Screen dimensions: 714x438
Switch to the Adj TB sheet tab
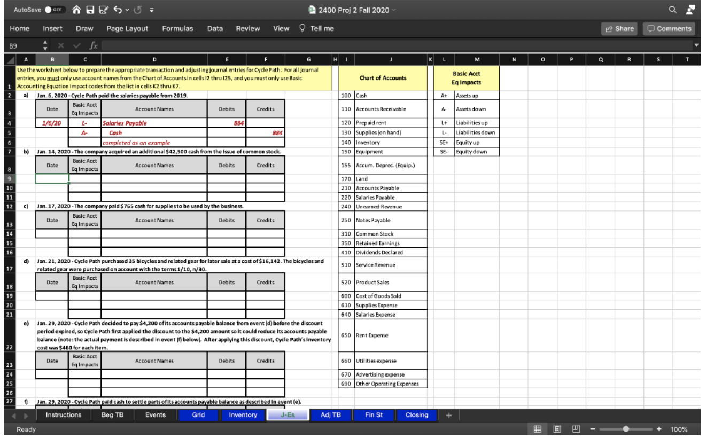pyautogui.click(x=331, y=415)
